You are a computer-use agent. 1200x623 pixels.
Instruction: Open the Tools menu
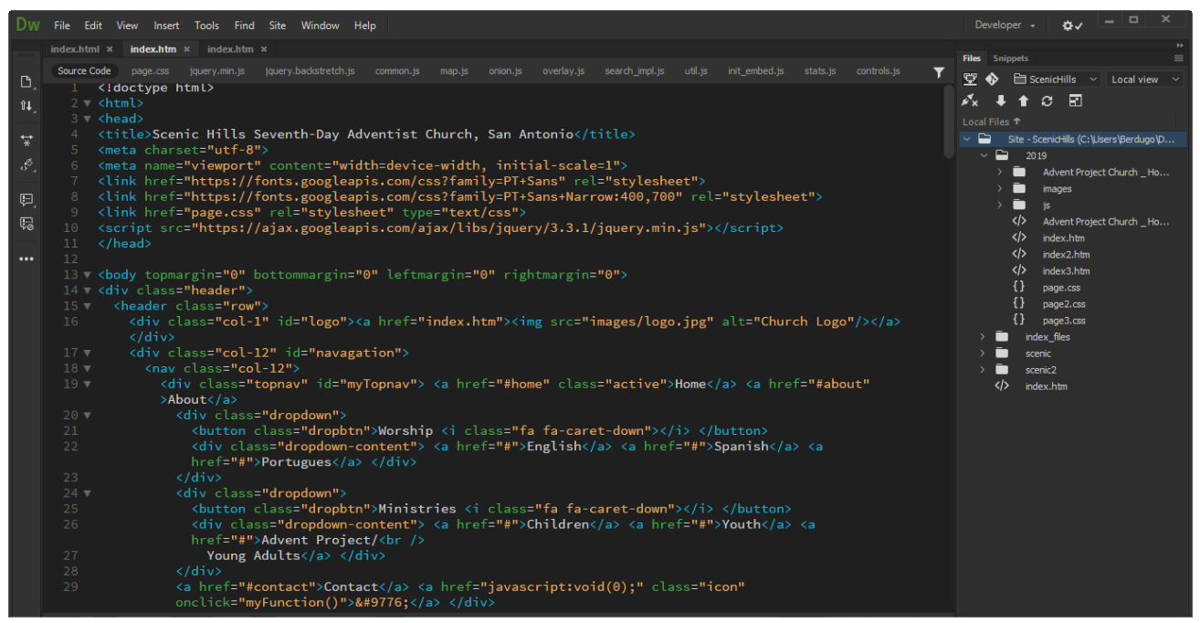click(206, 26)
